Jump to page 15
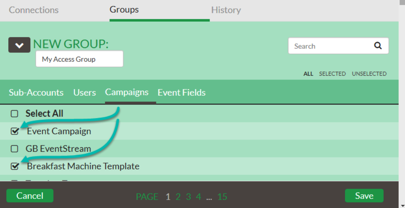This screenshot has width=405, height=208. coord(222,197)
